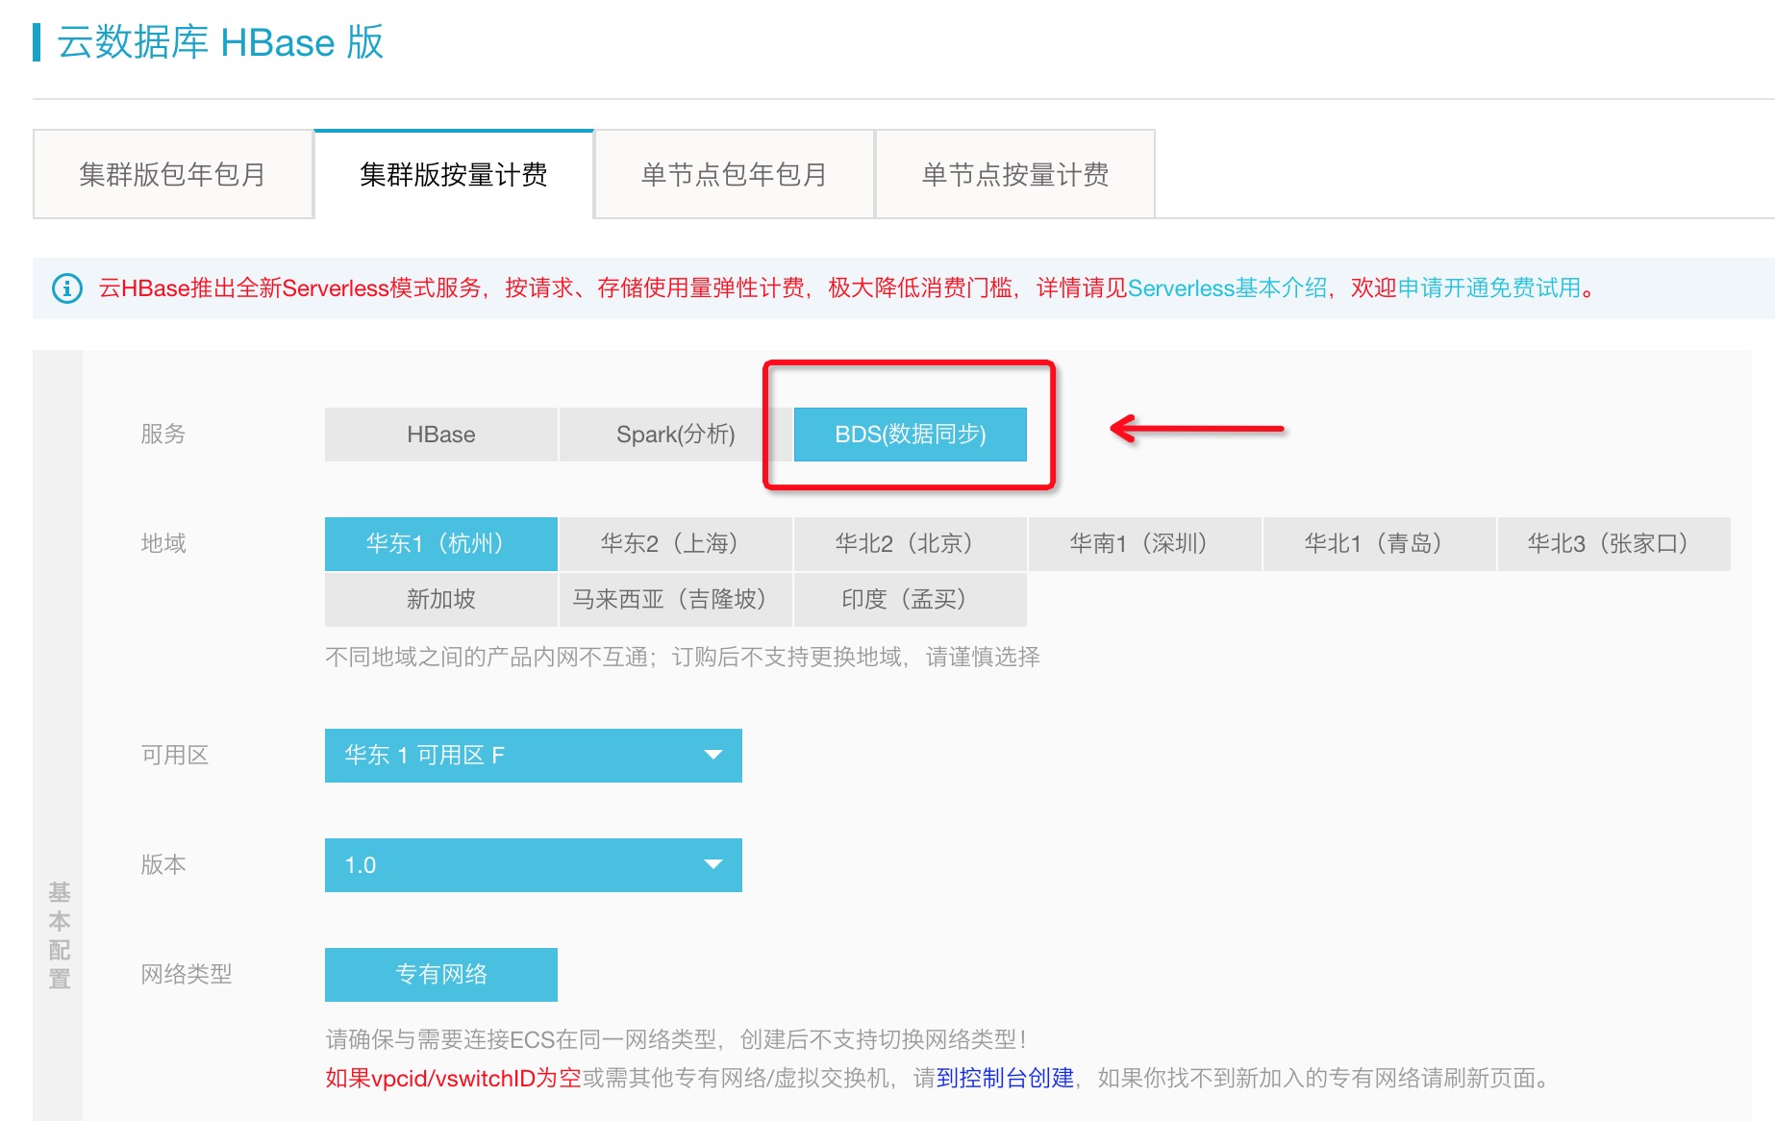Switch to 集群版包年包月 tab
1775x1121 pixels.
pyautogui.click(x=173, y=174)
